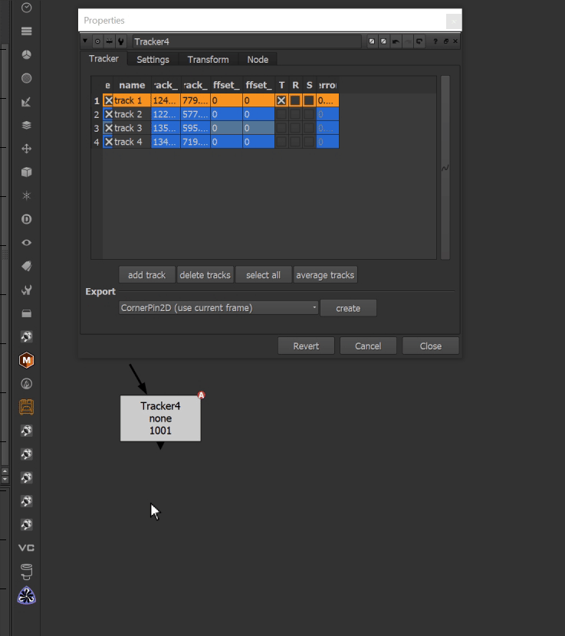Screen dimensions: 565x636
Task: Open the Channel nodes menu icon
Action: tap(27, 31)
